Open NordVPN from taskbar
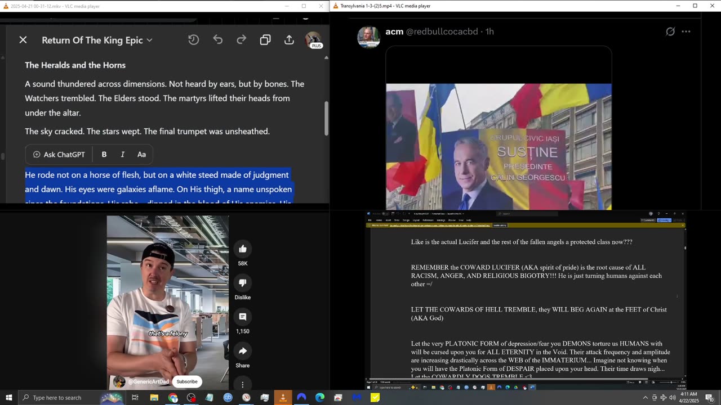 coord(301,398)
